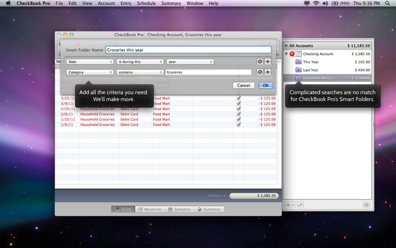The height and width of the screenshot is (248, 396).
Task: Click Food Mart in the 3/25/11 row
Action: 161,98
